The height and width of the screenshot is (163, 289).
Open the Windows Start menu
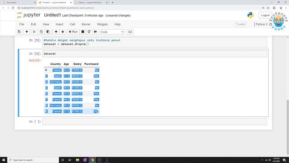point(4,160)
